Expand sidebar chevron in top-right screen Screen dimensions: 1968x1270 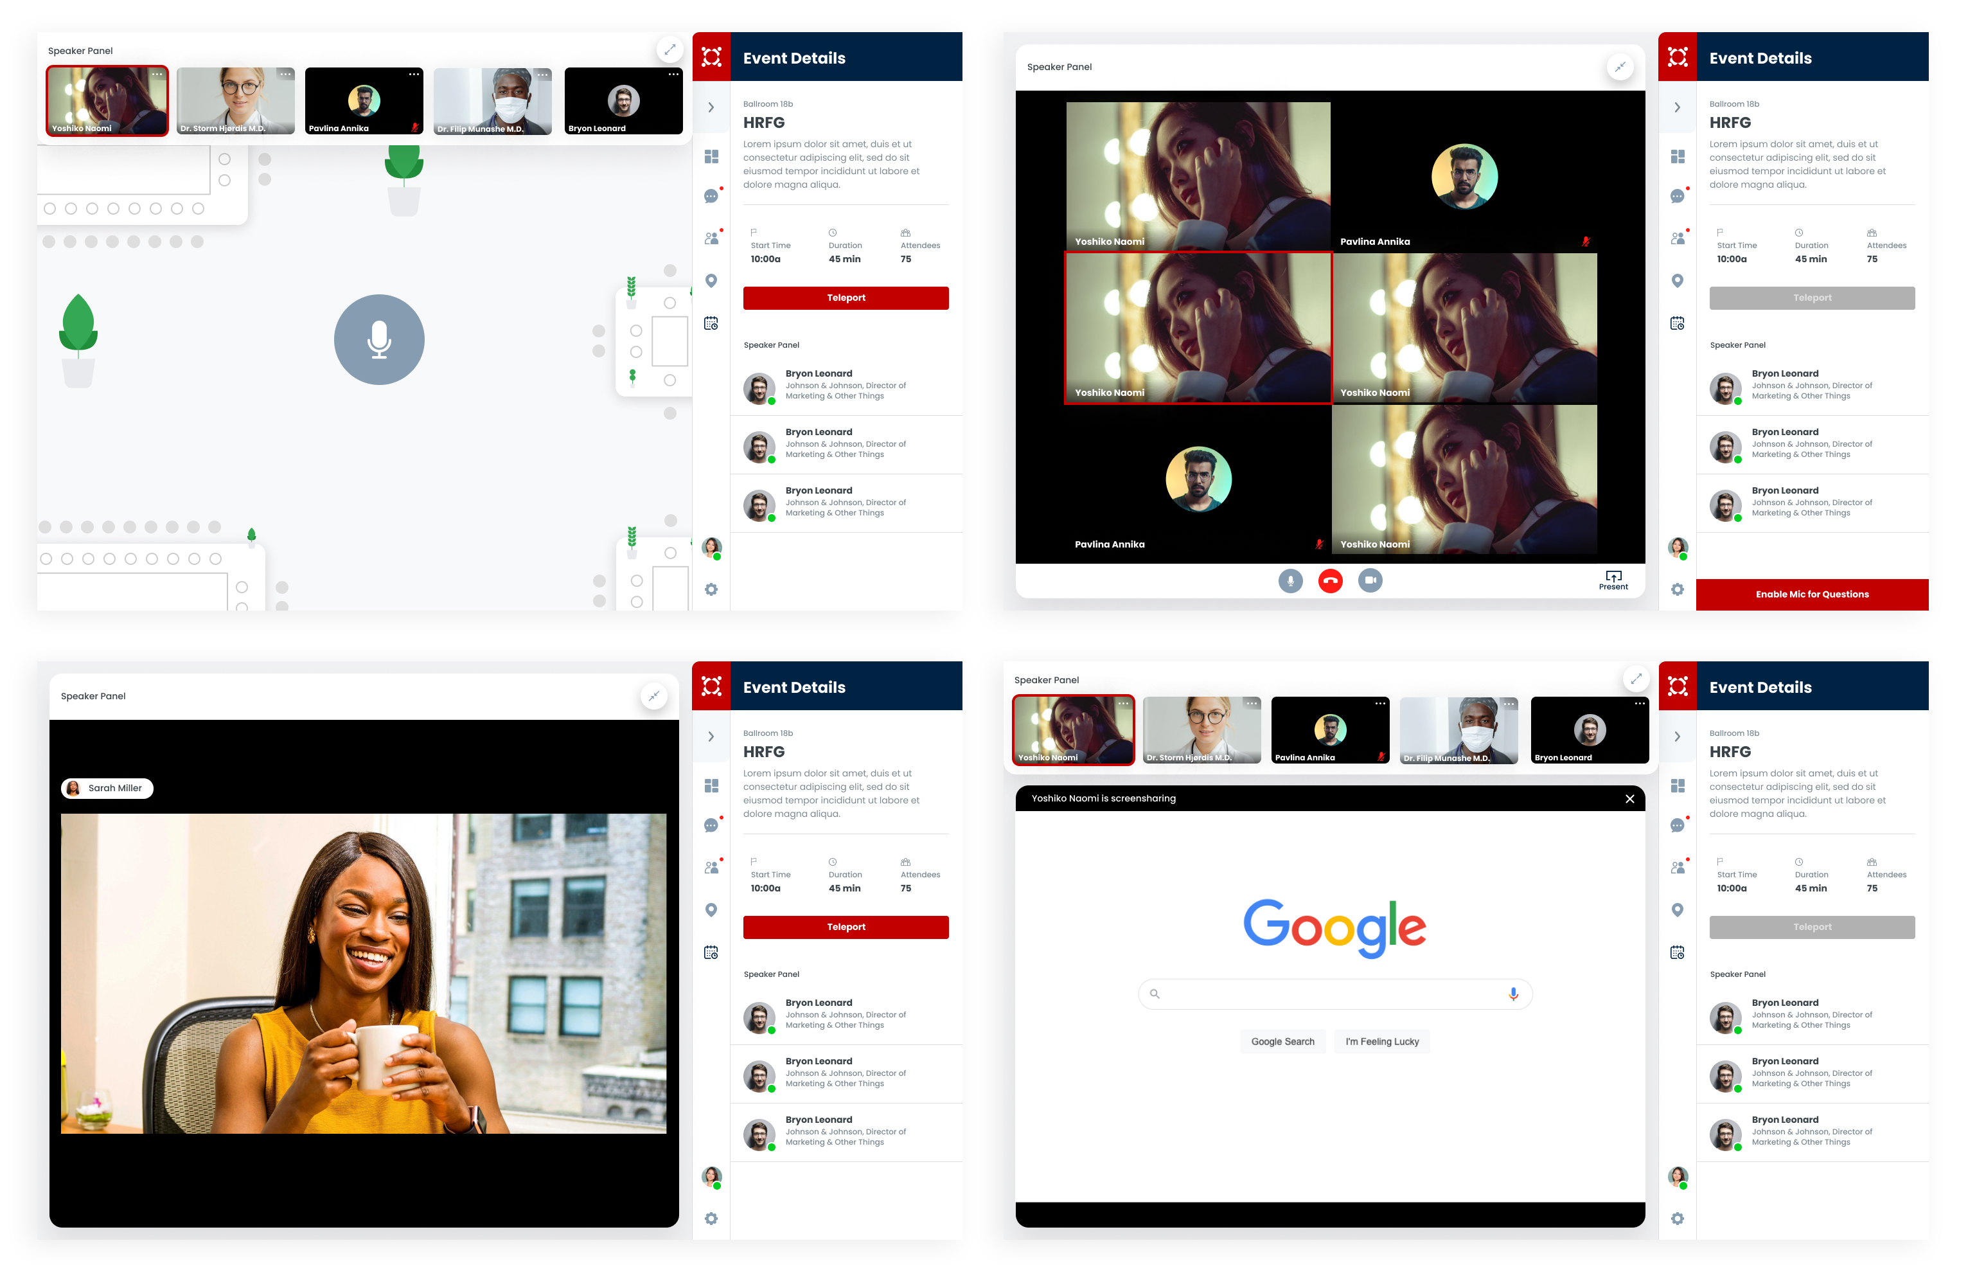[1677, 107]
